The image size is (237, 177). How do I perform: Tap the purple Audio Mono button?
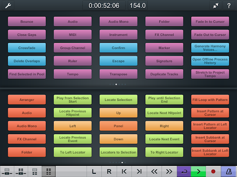tap(118, 22)
